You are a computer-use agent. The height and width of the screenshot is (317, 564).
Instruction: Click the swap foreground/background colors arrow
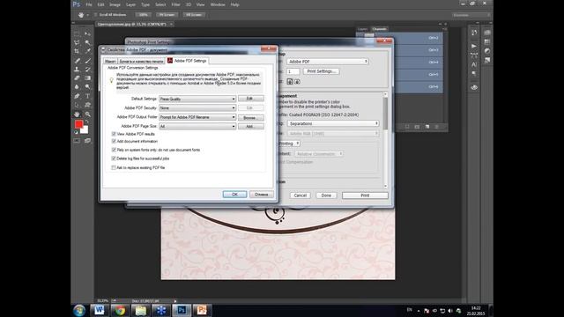86,122
